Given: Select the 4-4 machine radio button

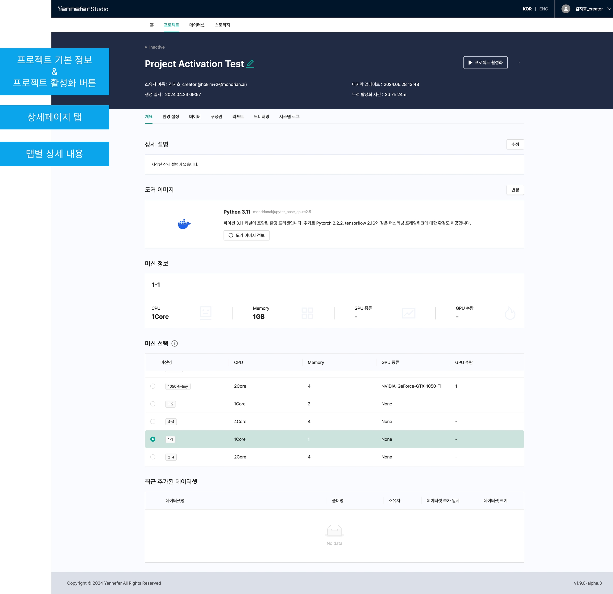Looking at the screenshot, I should click(x=153, y=421).
